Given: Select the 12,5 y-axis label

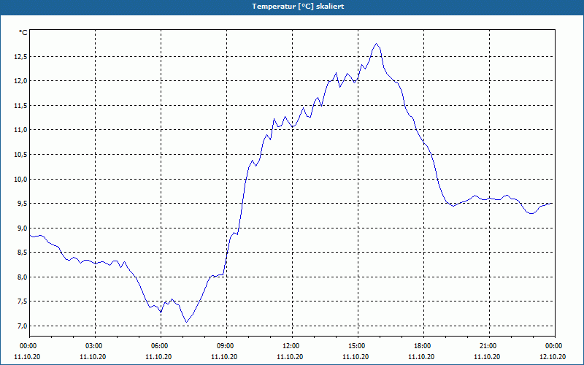Looking at the screenshot, I should [x=21, y=57].
